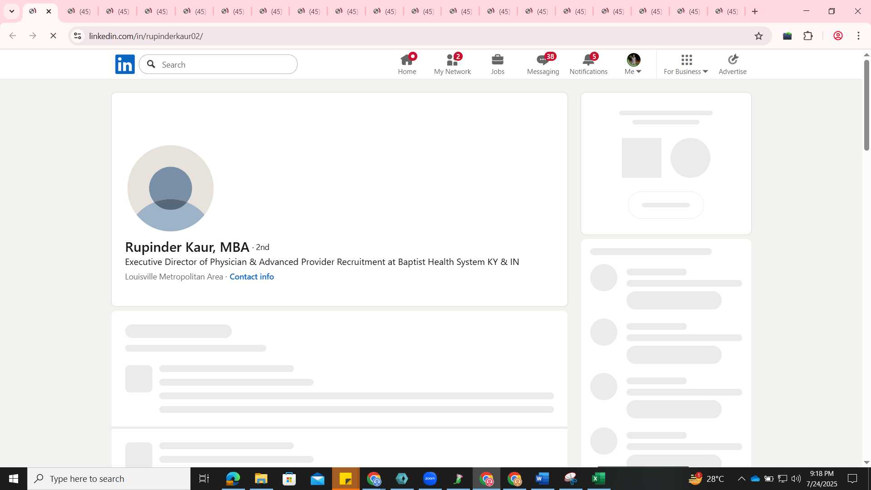Expand the tab search dropdown arrow
Image resolution: width=871 pixels, height=490 pixels.
coord(12,11)
